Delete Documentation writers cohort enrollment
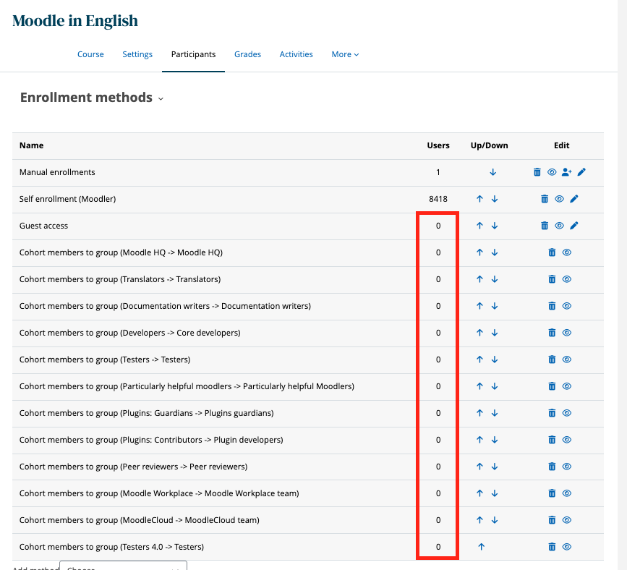The height and width of the screenshot is (570, 627). click(552, 306)
